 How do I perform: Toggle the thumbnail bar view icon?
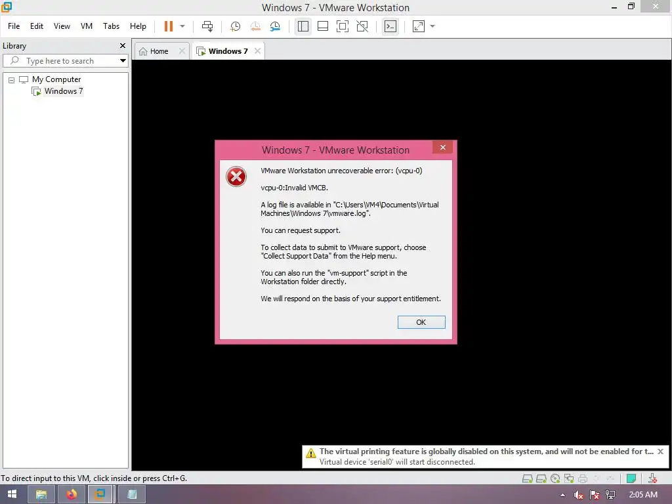[x=323, y=26]
